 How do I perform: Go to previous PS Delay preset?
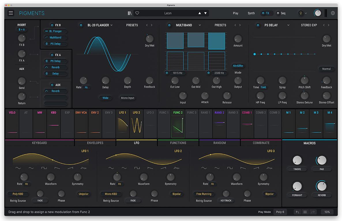324,25
